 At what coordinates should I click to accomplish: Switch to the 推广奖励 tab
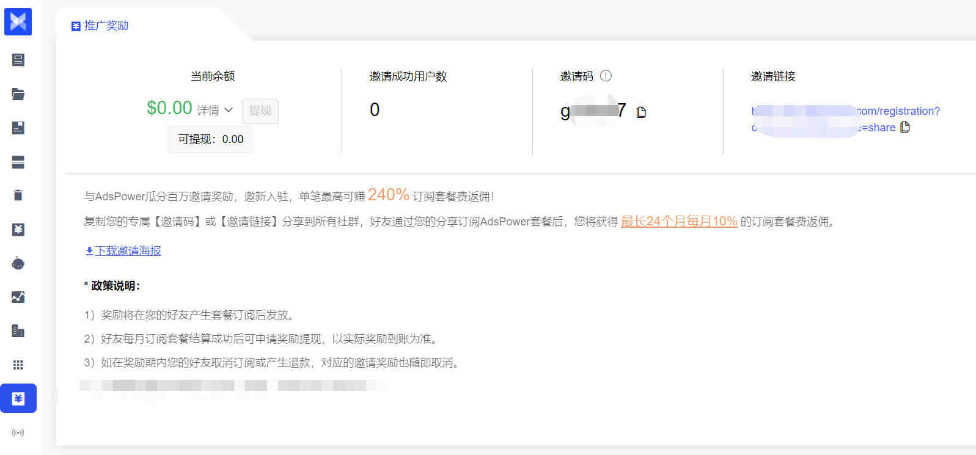point(100,26)
